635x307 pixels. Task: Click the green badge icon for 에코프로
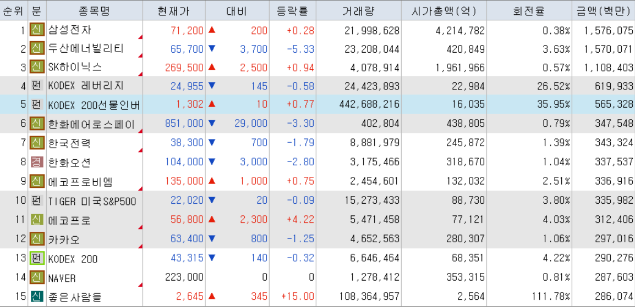click(37, 220)
